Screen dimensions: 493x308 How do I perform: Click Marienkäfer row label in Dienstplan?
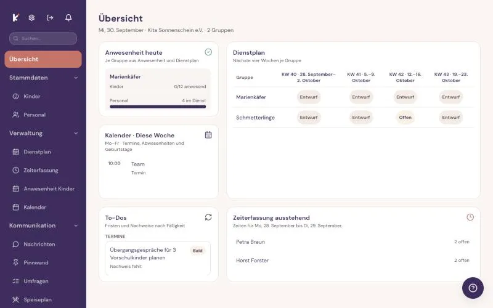(251, 97)
